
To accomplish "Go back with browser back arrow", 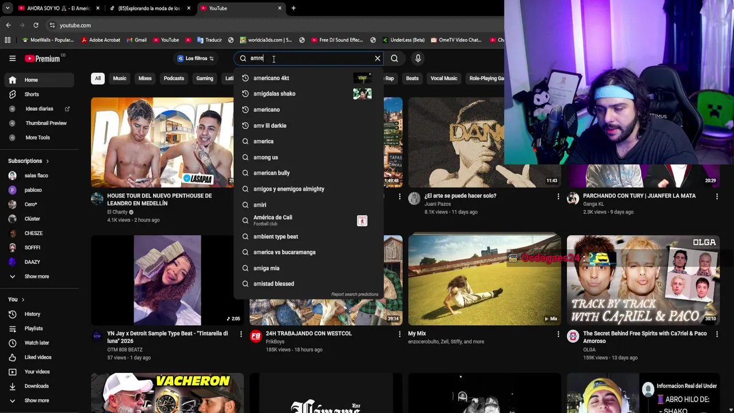I will click(x=8, y=25).
